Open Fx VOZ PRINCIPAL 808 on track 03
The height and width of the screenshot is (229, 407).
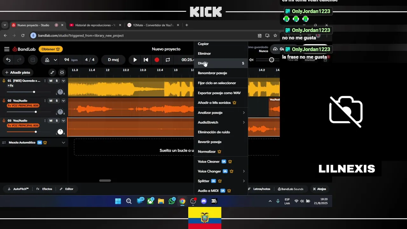[x=23, y=126]
